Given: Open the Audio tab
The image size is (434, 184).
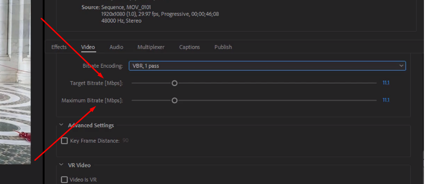Looking at the screenshot, I should tap(116, 47).
